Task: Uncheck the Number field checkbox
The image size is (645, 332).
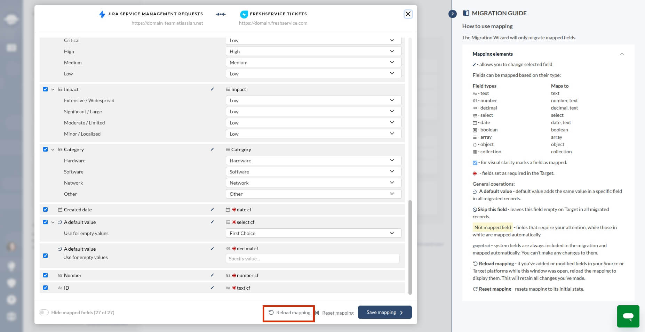Action: (45, 275)
